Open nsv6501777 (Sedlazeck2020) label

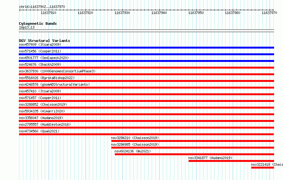[44, 58]
